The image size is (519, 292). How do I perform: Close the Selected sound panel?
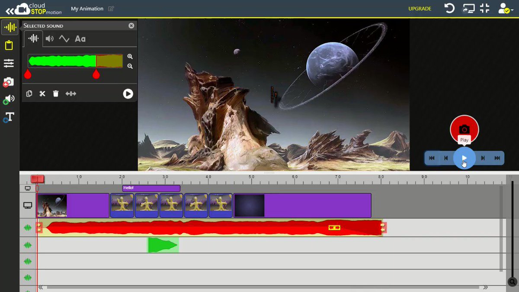(131, 26)
